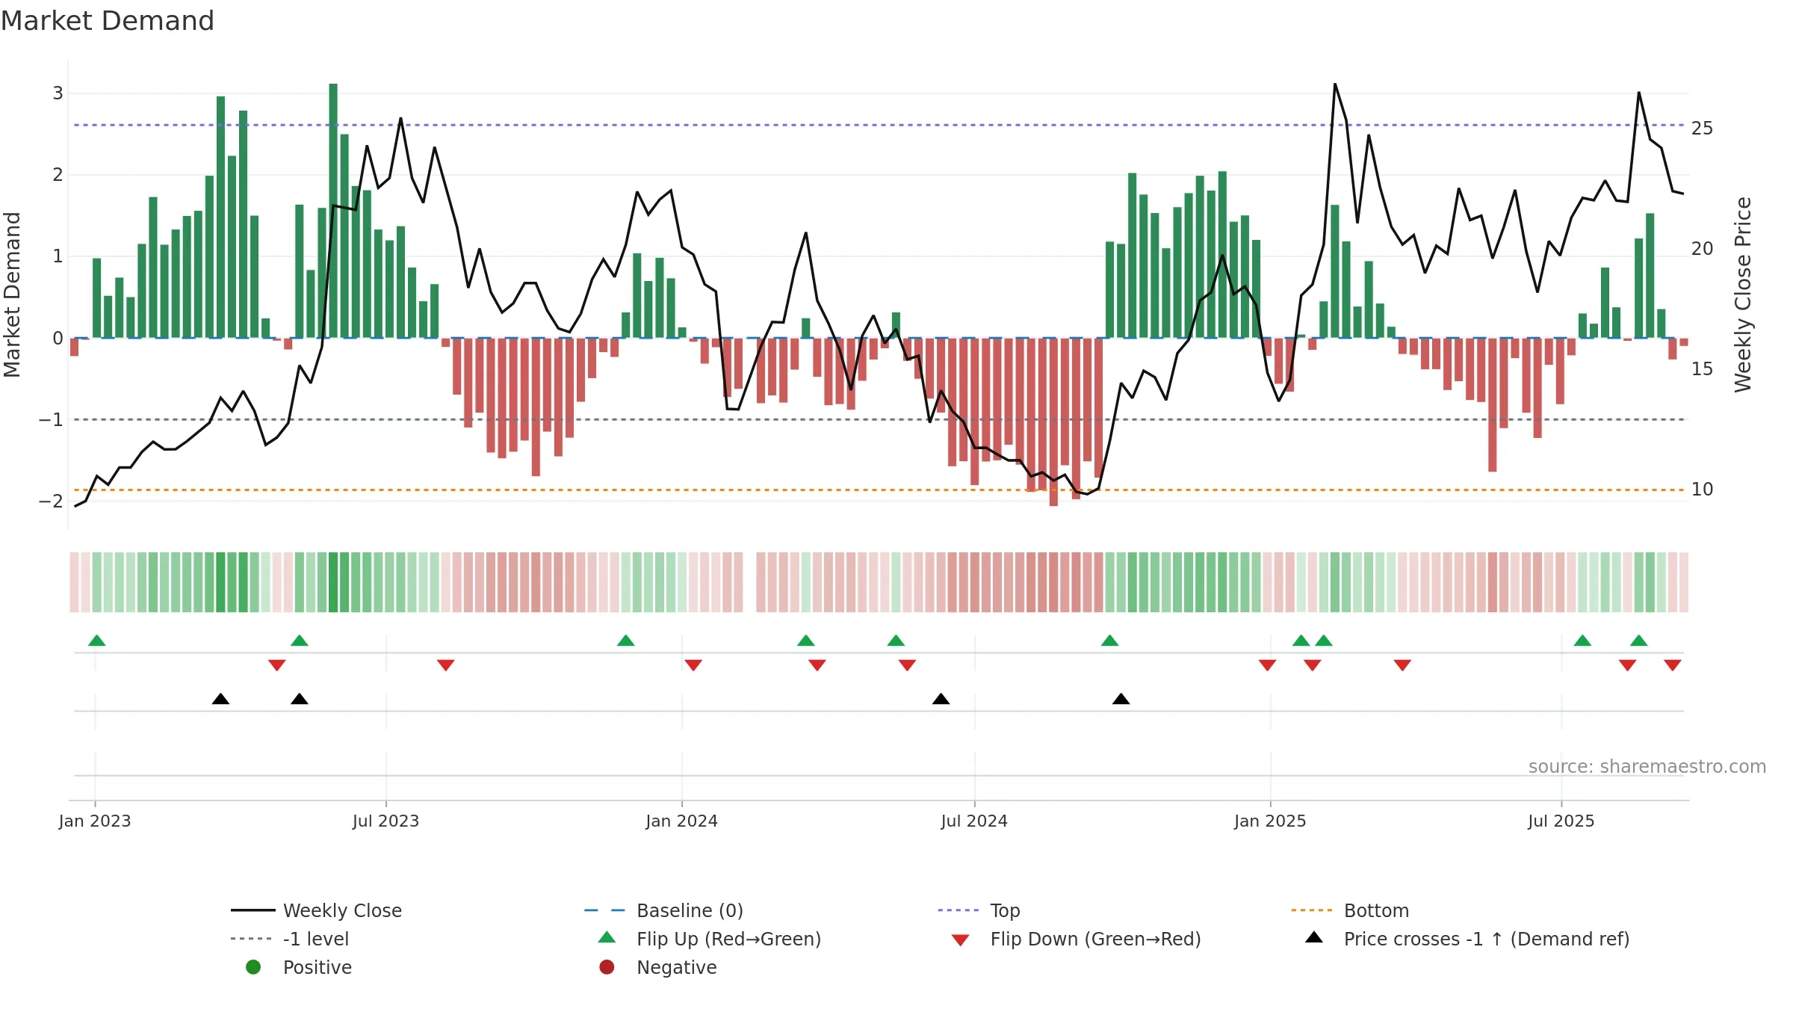Screen dimensions: 1793x1009
Task: Click the −2 tick on the left axis
Action: coord(51,501)
